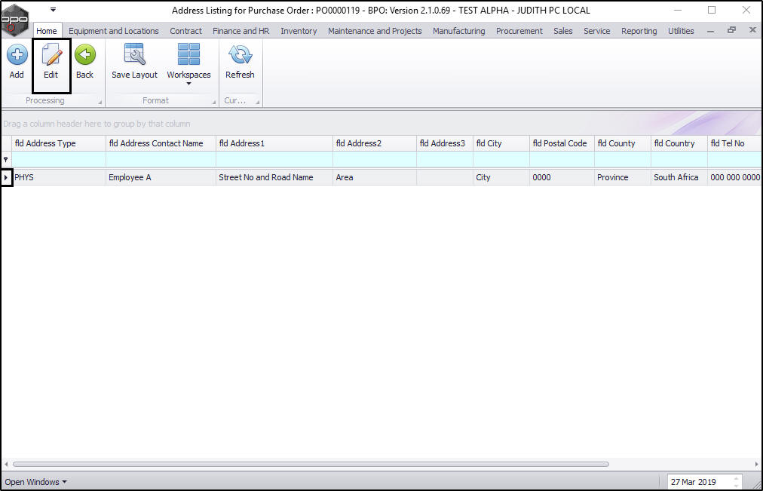
Task: Sort by fld Address Contact Name header
Action: 161,143
